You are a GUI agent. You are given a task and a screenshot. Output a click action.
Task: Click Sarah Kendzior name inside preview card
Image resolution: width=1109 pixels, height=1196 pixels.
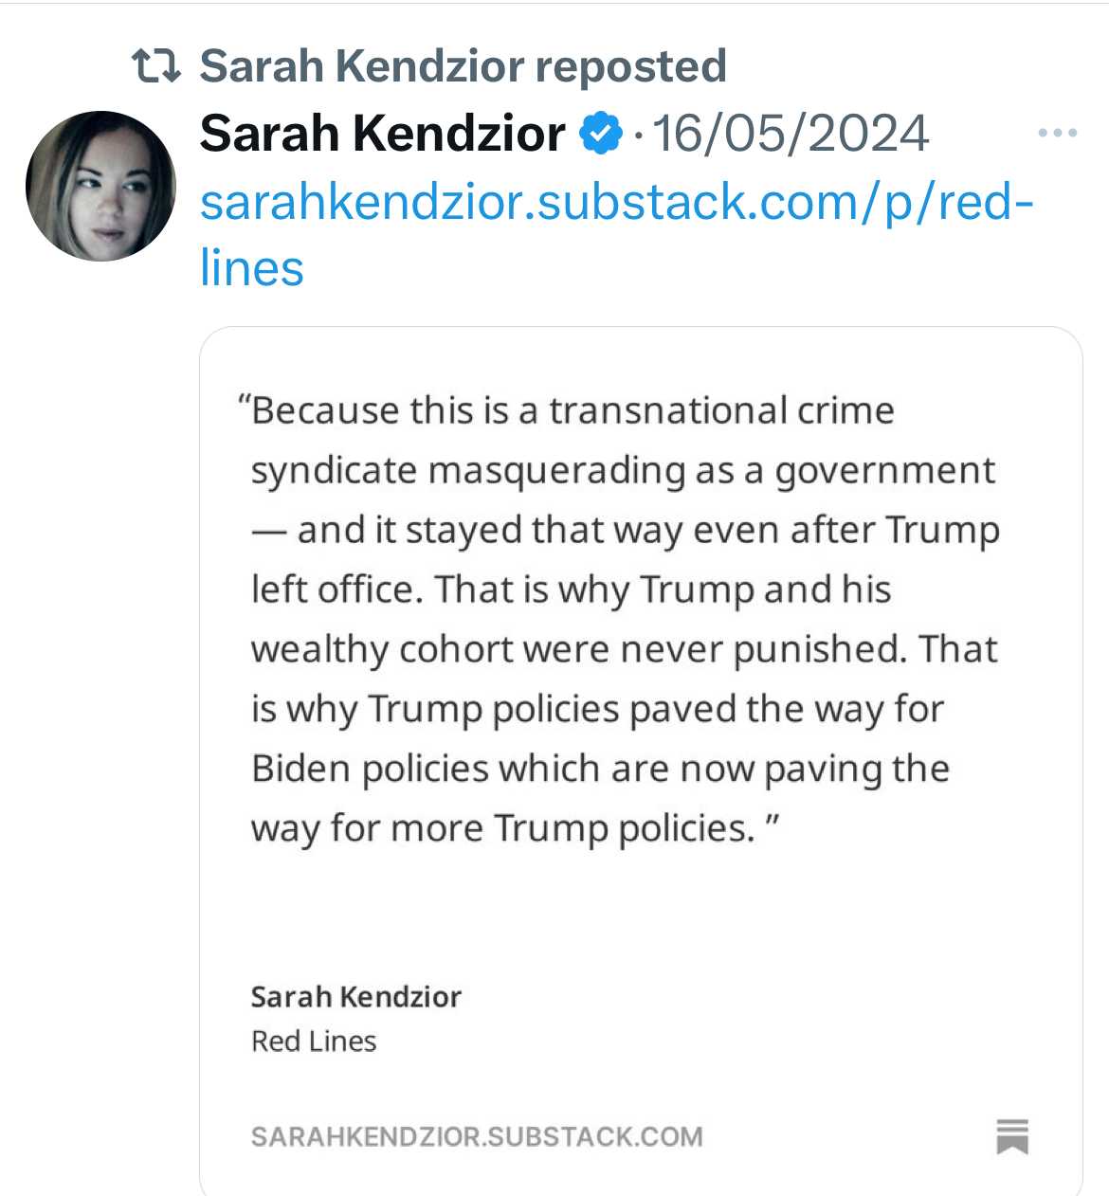tap(355, 996)
